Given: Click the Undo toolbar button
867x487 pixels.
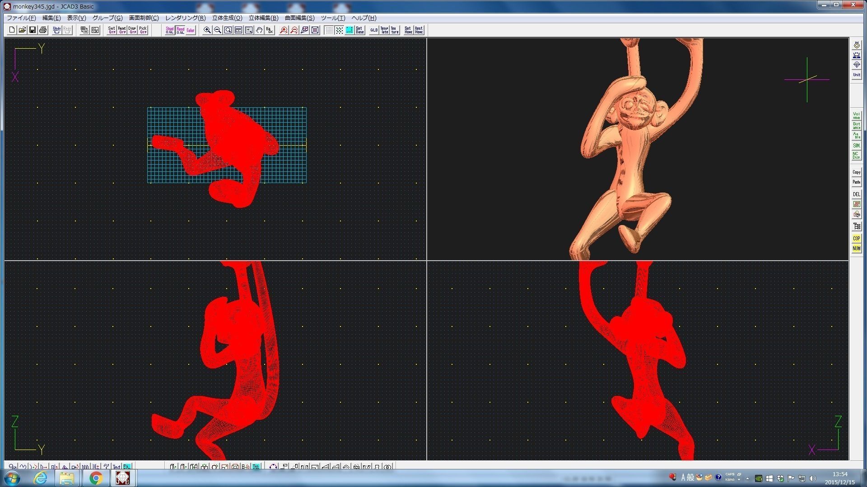Looking at the screenshot, I should [x=56, y=30].
